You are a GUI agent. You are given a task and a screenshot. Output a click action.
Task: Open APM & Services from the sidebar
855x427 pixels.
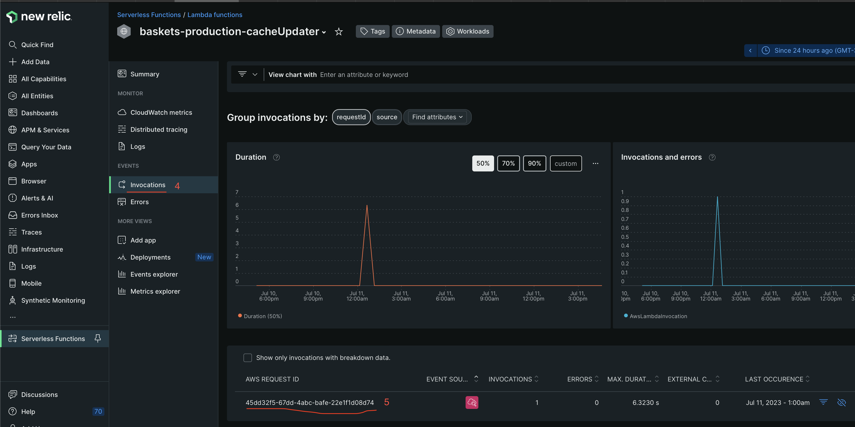tap(45, 130)
